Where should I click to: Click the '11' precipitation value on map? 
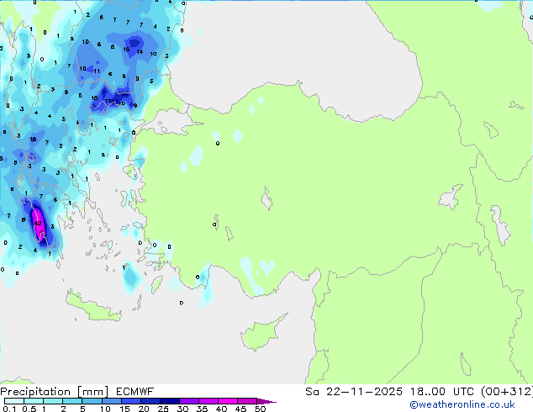pos(97,71)
